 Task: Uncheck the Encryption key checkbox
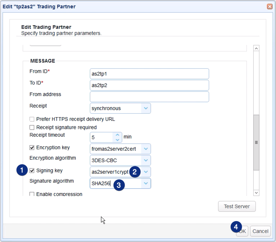[32, 147]
